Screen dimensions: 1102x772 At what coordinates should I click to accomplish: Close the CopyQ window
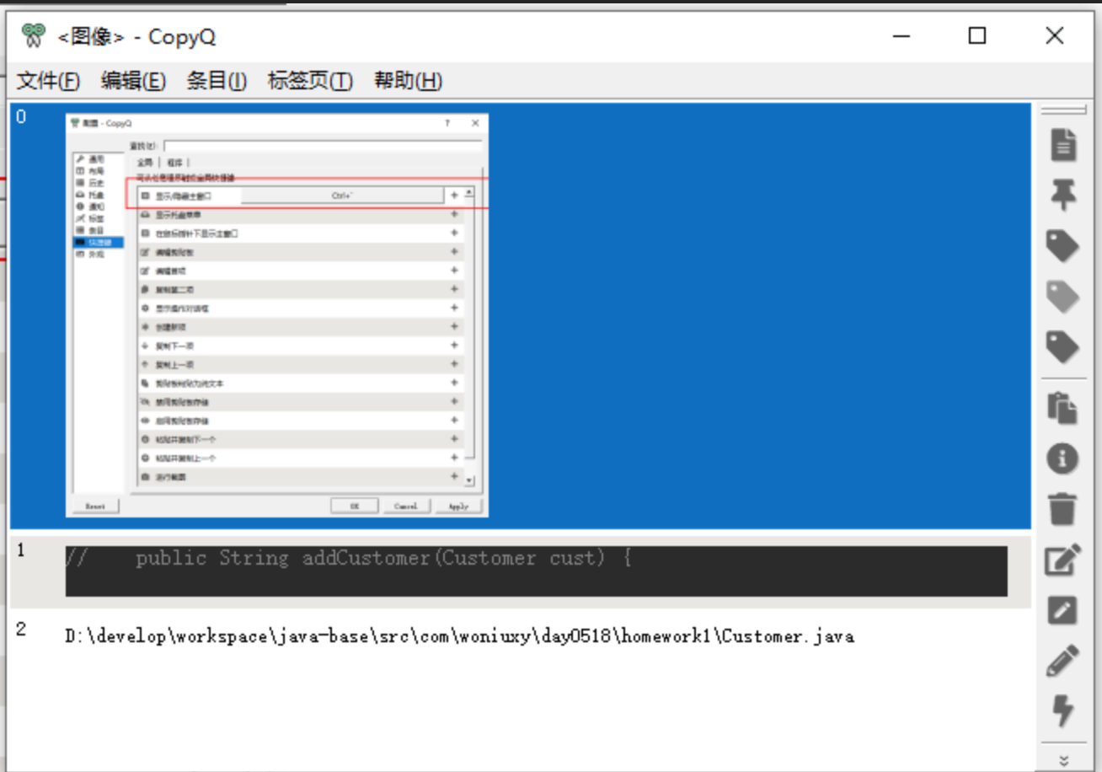pos(1054,35)
